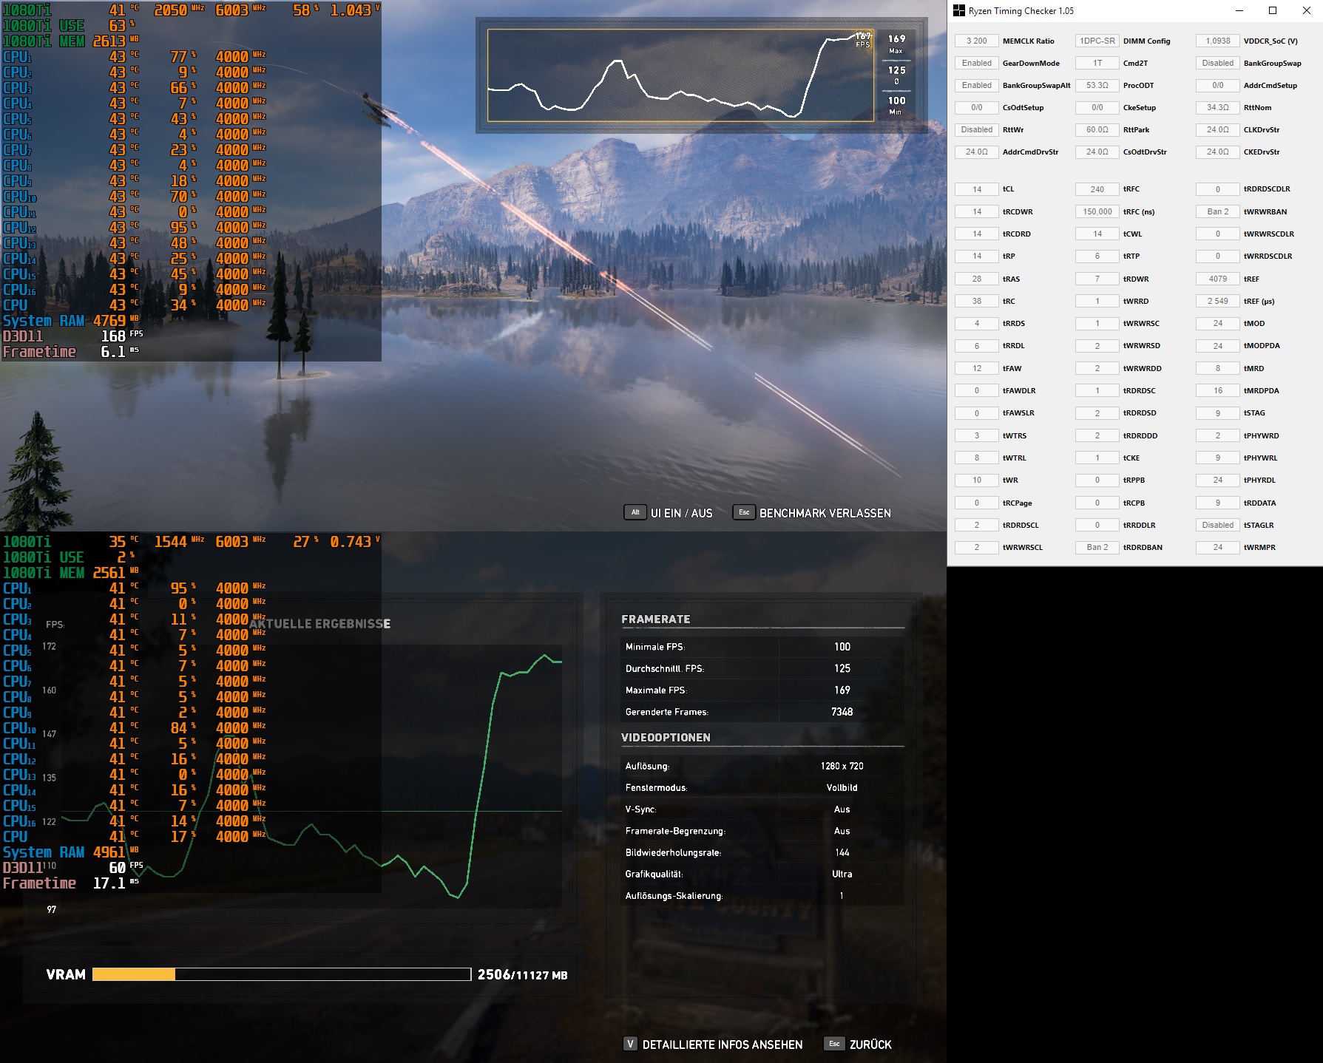Close the Ryzen Timing Checker window
1323x1063 pixels.
[x=1306, y=10]
